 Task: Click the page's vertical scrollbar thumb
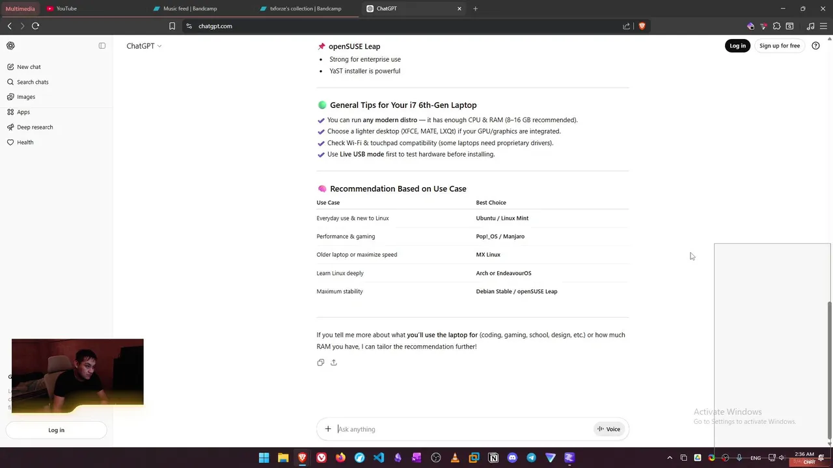click(828, 370)
